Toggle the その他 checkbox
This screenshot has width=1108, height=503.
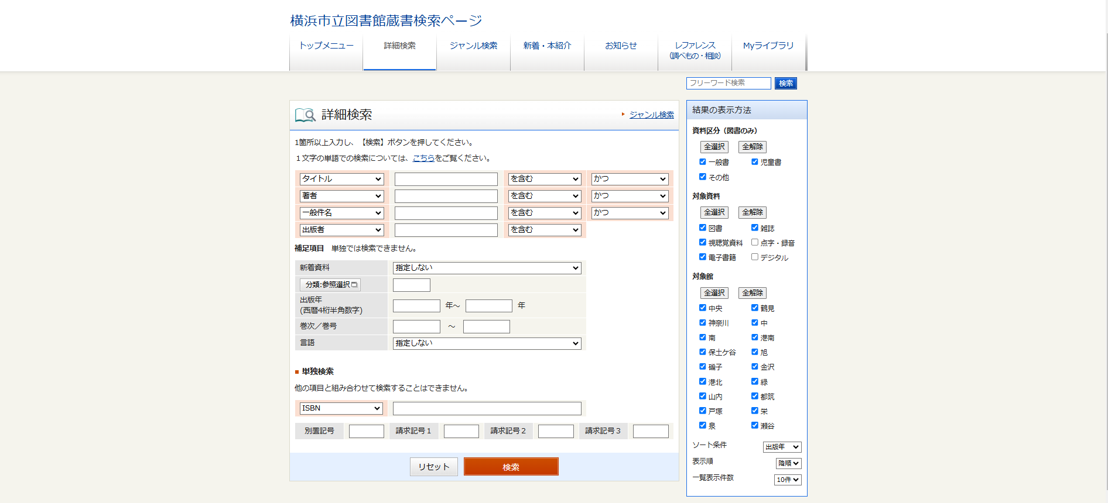(703, 177)
